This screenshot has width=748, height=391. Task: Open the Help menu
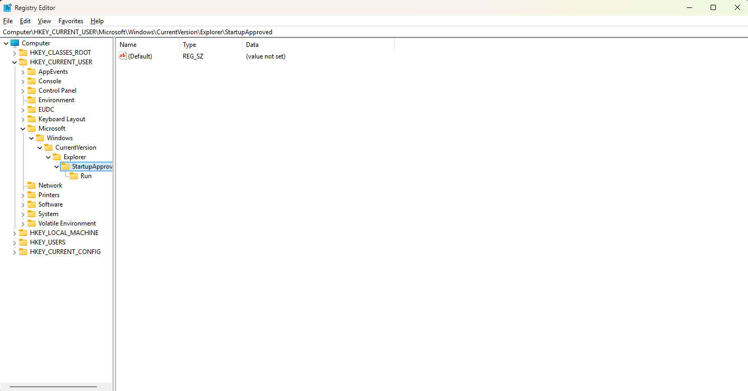[x=97, y=21]
